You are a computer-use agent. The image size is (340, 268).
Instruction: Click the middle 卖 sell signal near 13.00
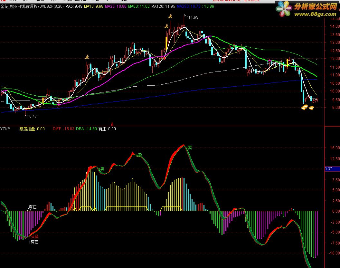139,155
